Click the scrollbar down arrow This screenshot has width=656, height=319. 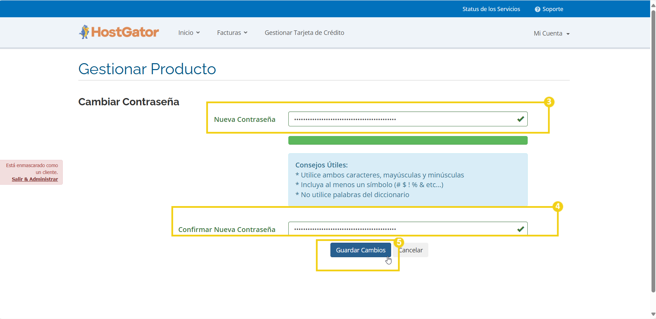[653, 314]
